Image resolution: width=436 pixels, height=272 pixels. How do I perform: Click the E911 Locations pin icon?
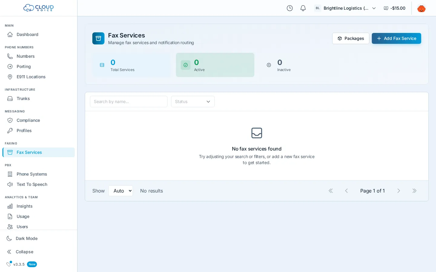[x=10, y=77]
